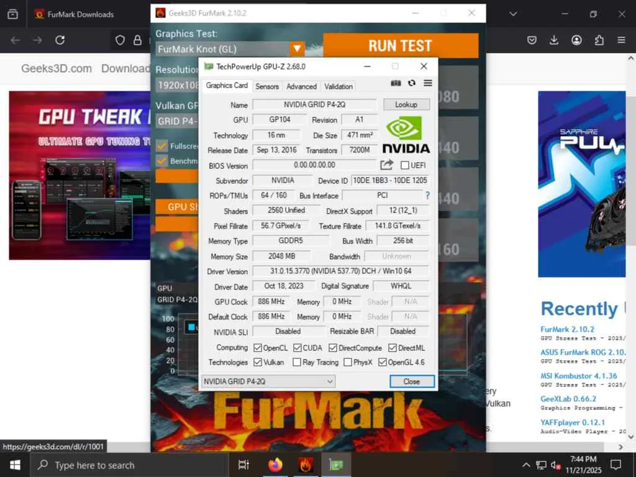Viewport: 636px width, 477px height.
Task: Click the NVIDIA logo in GPU-Z
Action: [x=406, y=135]
